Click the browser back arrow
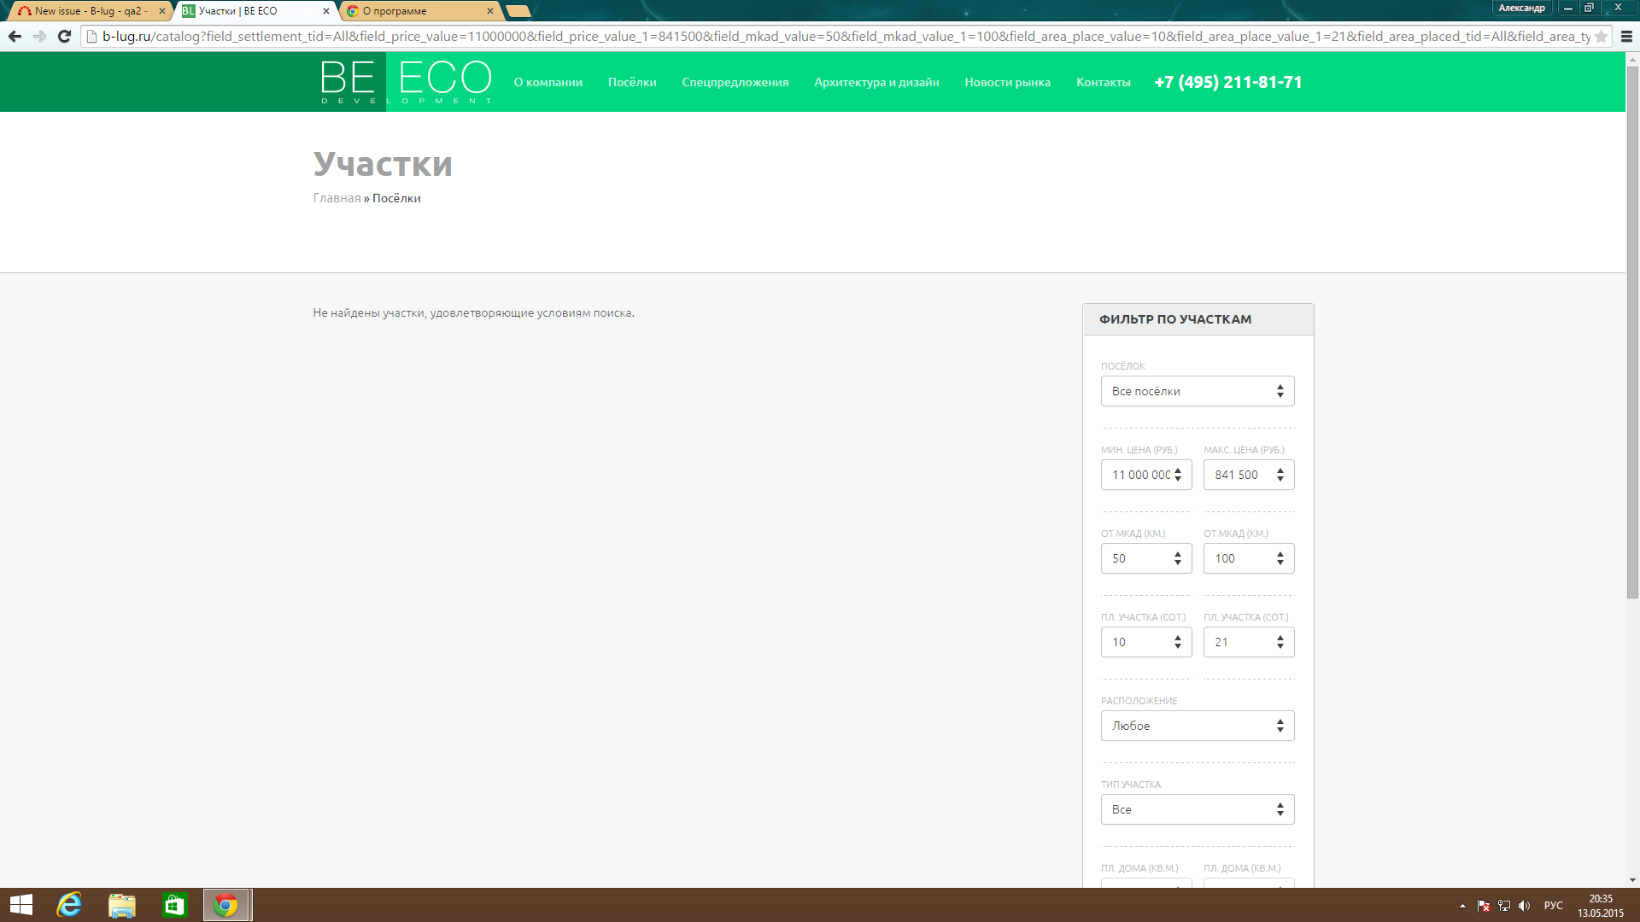The width and height of the screenshot is (1640, 922). click(x=15, y=36)
